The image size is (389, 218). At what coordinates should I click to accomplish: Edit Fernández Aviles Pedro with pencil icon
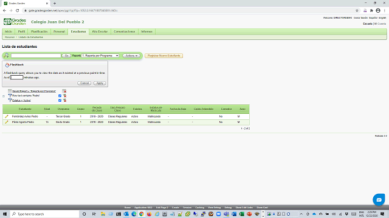tap(7, 116)
